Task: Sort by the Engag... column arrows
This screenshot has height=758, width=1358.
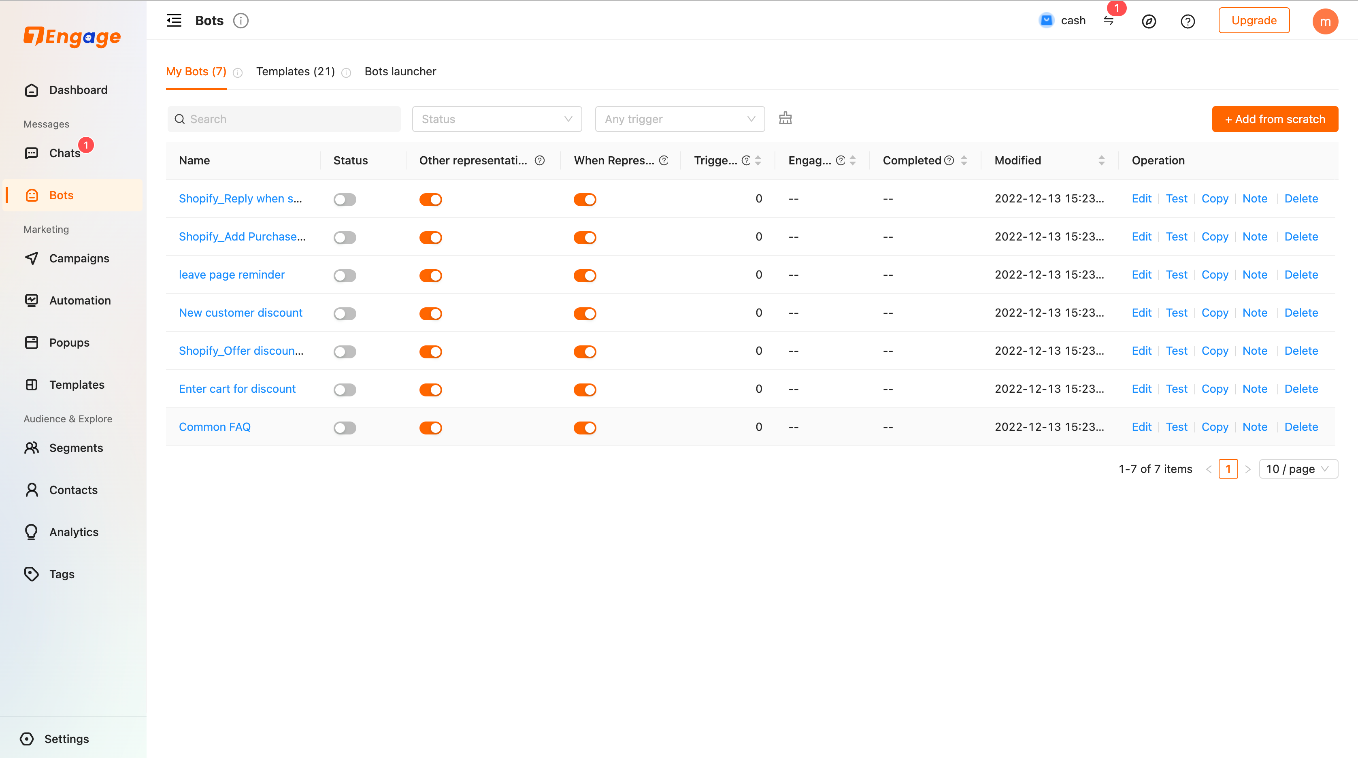Action: click(852, 160)
